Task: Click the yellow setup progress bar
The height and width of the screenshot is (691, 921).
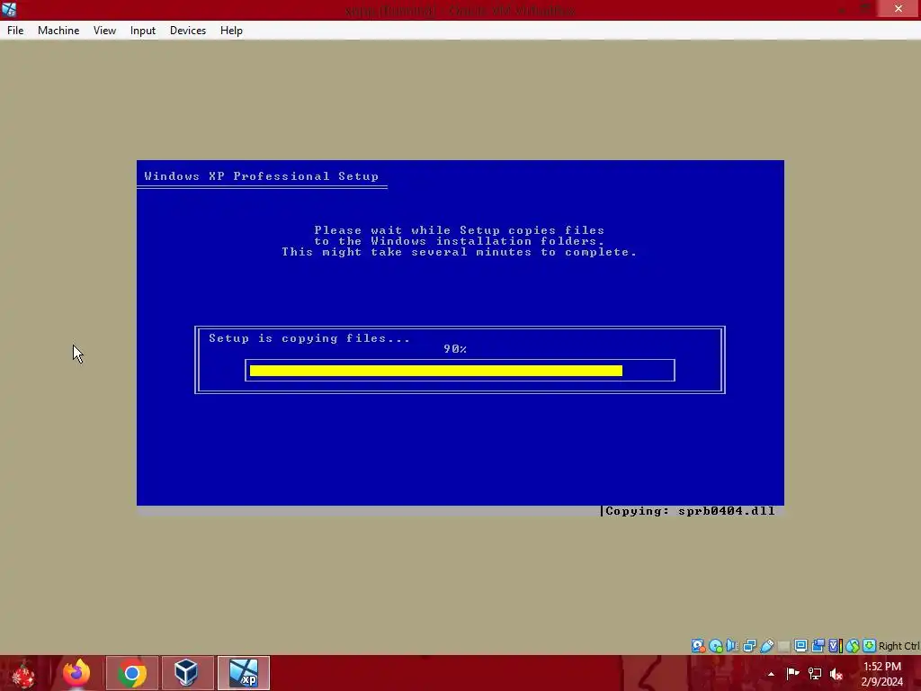Action: 436,370
